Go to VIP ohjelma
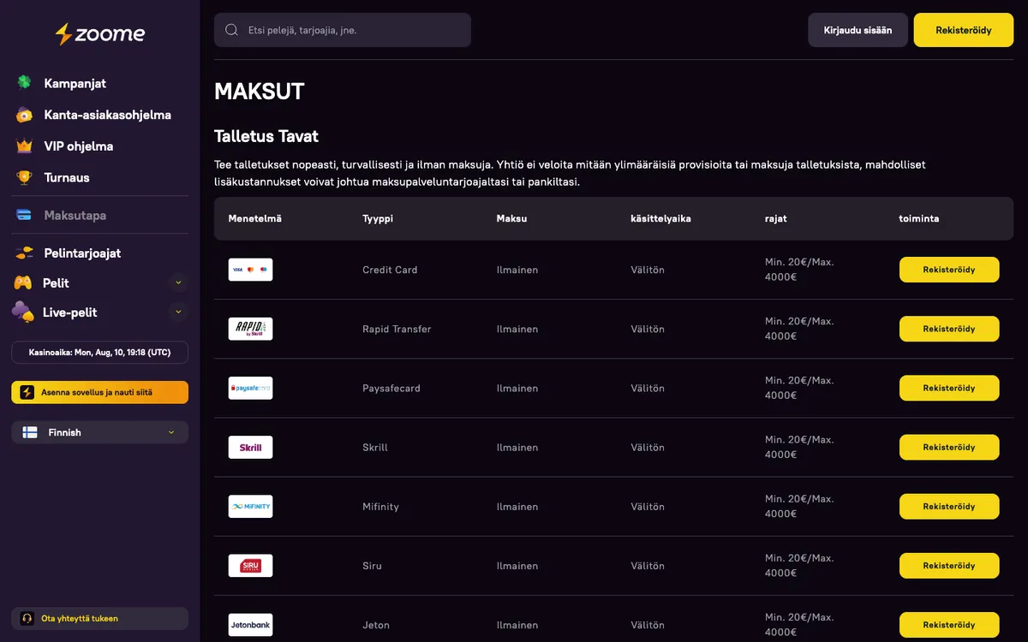This screenshot has height=642, width=1028. (78, 146)
